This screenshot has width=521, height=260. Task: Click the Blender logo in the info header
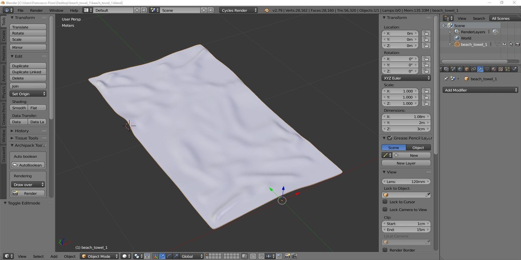point(266,10)
